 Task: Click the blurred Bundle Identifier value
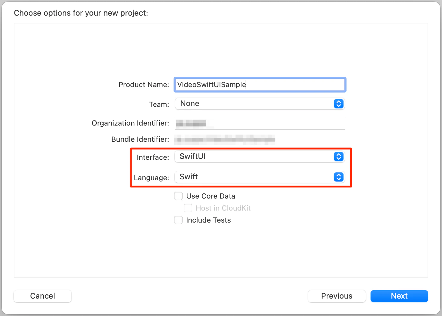tap(225, 139)
